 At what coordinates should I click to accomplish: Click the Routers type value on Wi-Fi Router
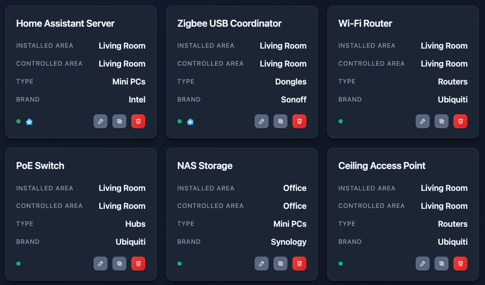tap(453, 81)
